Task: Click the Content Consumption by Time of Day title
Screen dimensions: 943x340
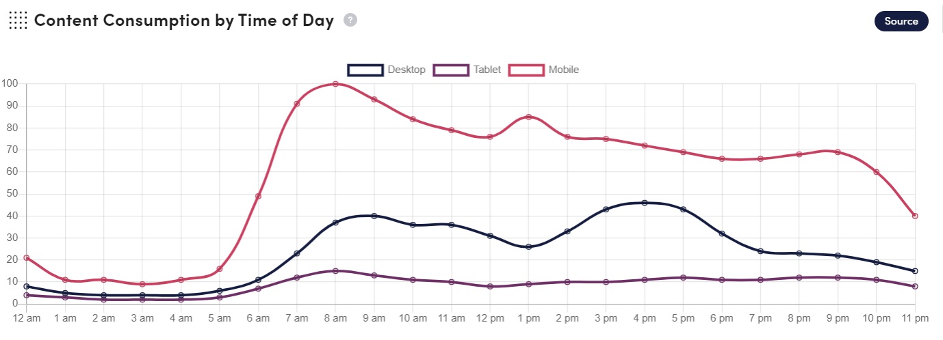Action: [184, 20]
